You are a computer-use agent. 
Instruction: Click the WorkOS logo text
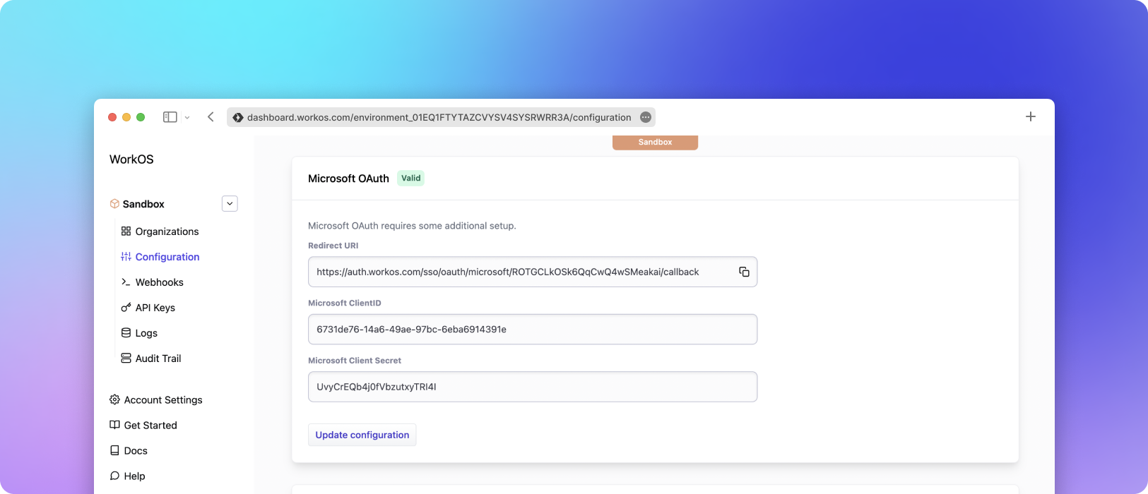click(131, 159)
